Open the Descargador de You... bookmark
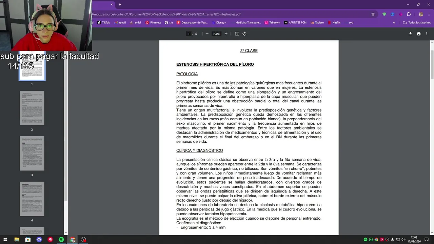Viewport: 434px width, 244px height. tap(192, 23)
